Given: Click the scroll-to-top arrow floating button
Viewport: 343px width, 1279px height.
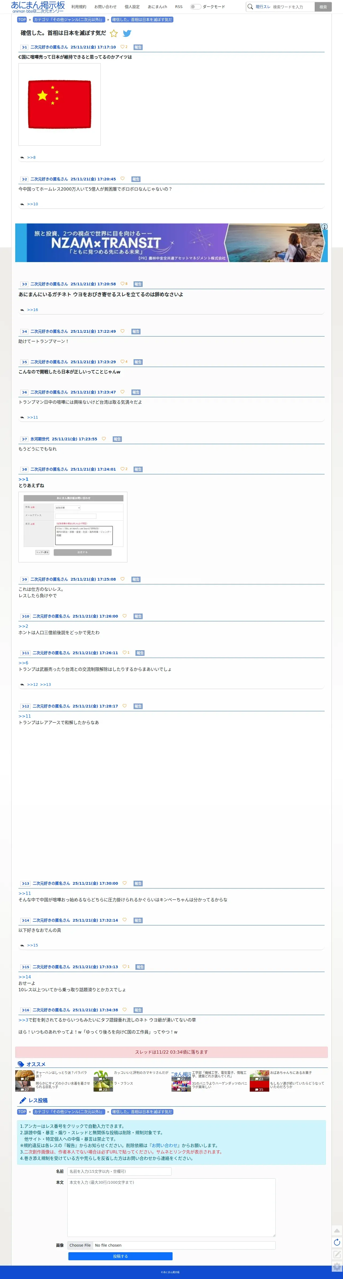Looking at the screenshot, I should click(337, 1230).
